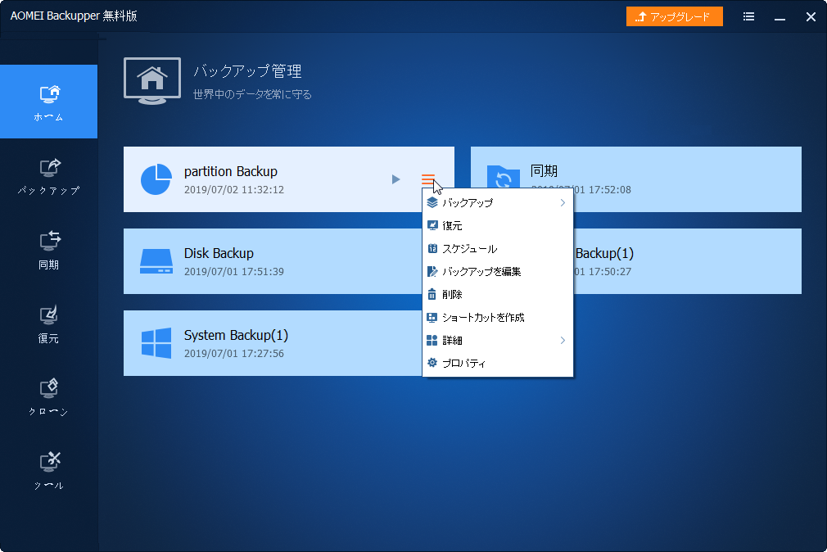This screenshot has width=827, height=552.
Task: Select the Disk Backup card's drive icon
Action: click(156, 261)
